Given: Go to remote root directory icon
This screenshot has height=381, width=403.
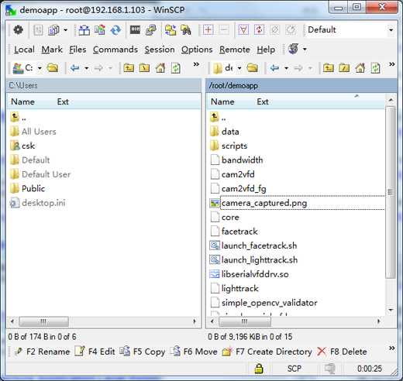Looking at the screenshot, I should 344,68.
